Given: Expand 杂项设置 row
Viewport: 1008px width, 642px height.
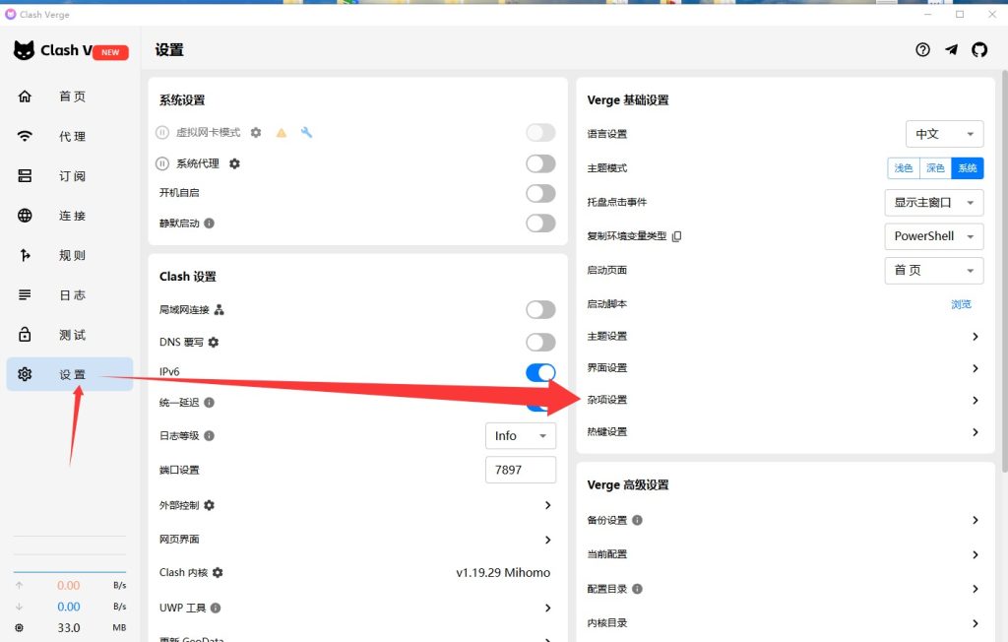Looking at the screenshot, I should 785,400.
